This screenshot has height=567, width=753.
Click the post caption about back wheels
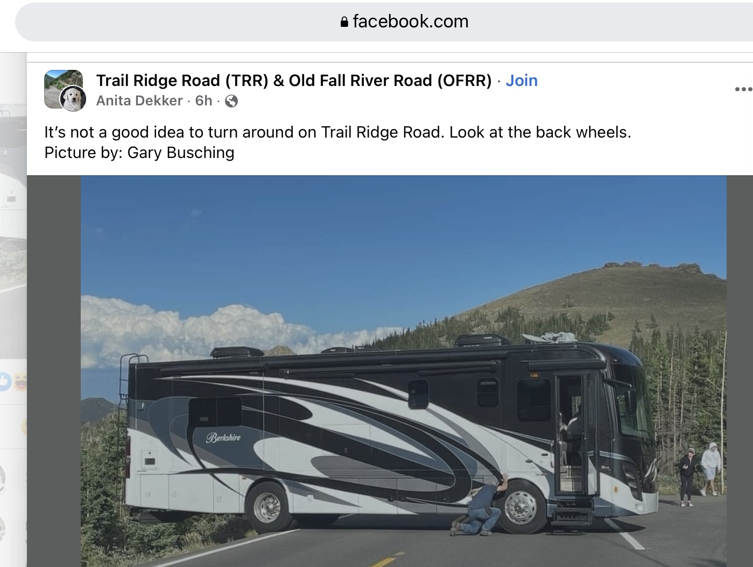click(x=337, y=132)
